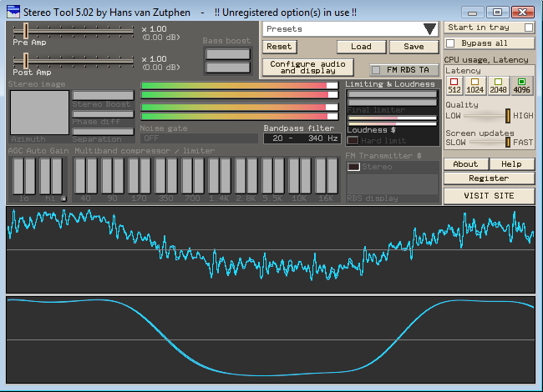Click the Pre Amp slider handle

click(26, 31)
